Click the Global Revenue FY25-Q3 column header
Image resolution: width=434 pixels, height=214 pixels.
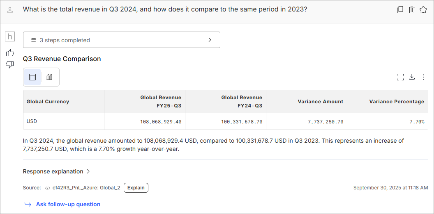(160, 102)
